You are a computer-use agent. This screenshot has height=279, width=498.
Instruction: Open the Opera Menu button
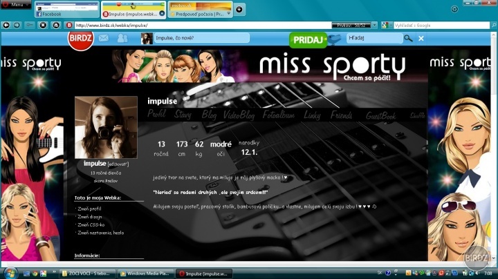tap(15, 4)
